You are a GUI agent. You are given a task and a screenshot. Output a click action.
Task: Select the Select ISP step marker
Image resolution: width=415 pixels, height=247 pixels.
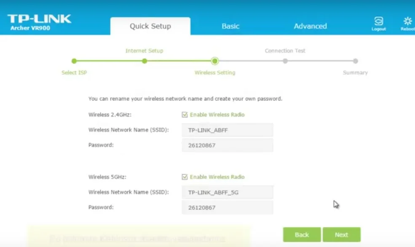pyautogui.click(x=74, y=61)
